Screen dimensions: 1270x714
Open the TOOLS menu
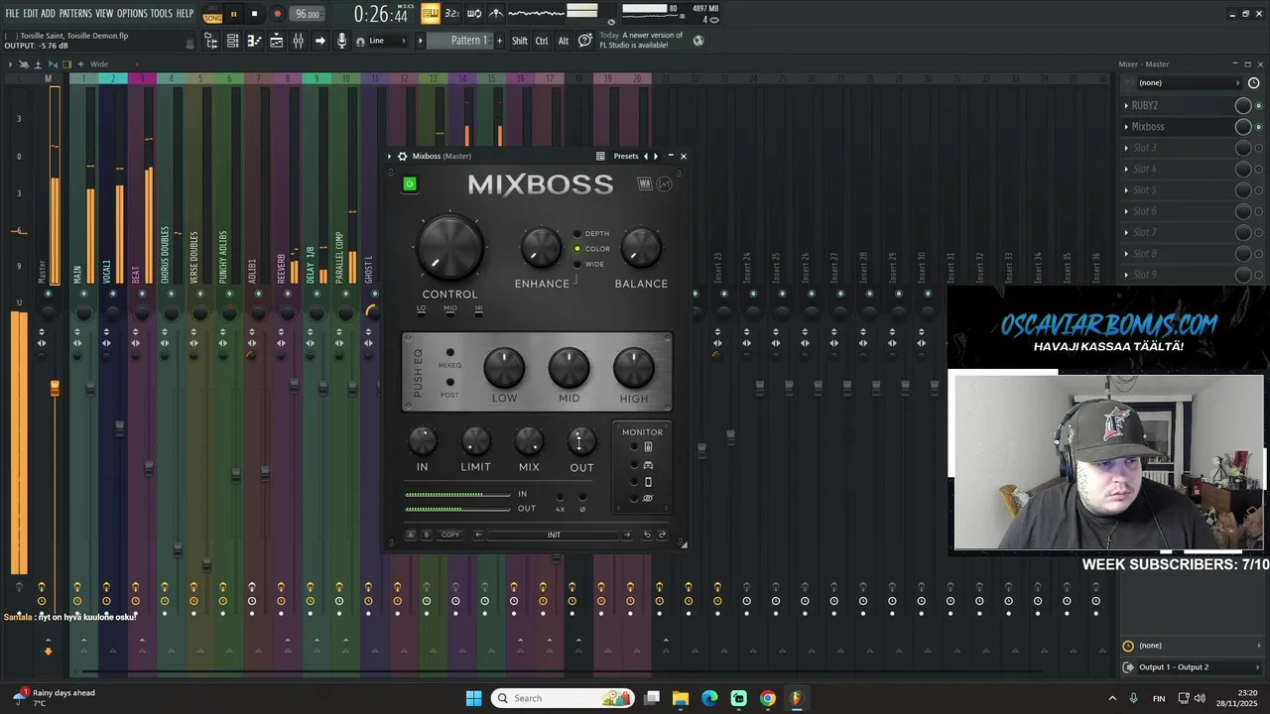[x=162, y=14]
